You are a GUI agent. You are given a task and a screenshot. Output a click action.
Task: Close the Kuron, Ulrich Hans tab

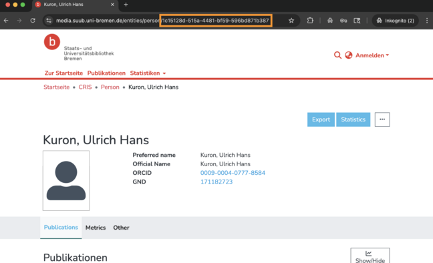coord(112,5)
